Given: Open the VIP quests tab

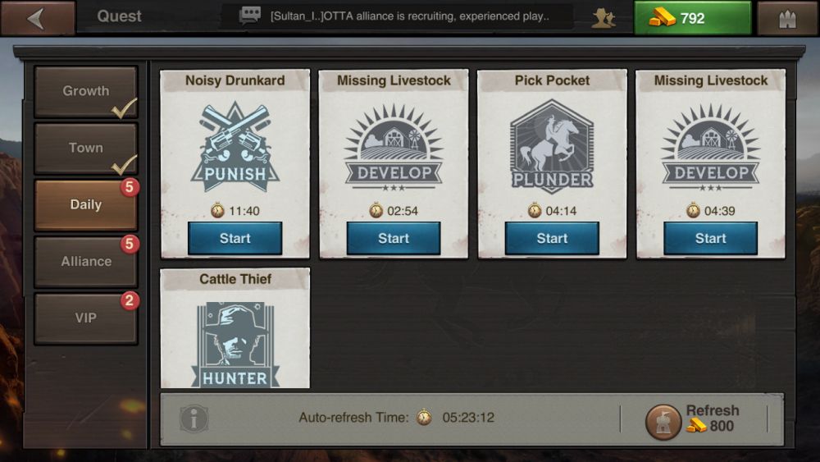Looking at the screenshot, I should [x=86, y=318].
